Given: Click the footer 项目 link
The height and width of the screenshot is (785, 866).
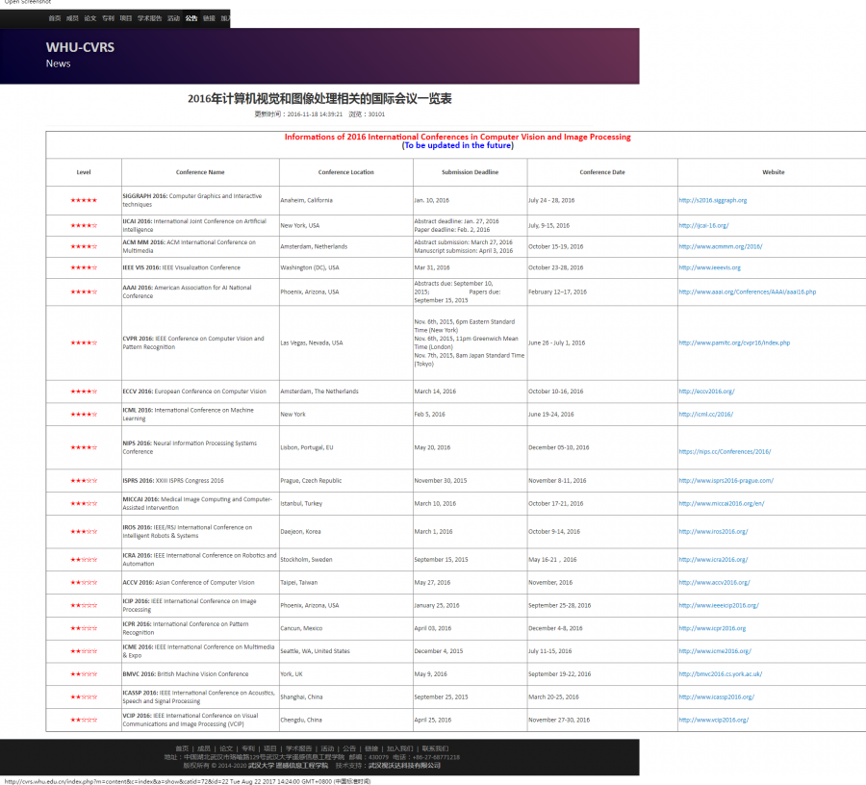Looking at the screenshot, I should [x=269, y=748].
